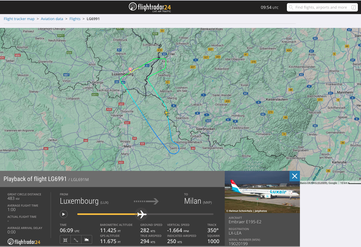Image resolution: width=361 pixels, height=247 pixels.
Task: Open the altitude and speed graph icon
Action: [x=87, y=240]
